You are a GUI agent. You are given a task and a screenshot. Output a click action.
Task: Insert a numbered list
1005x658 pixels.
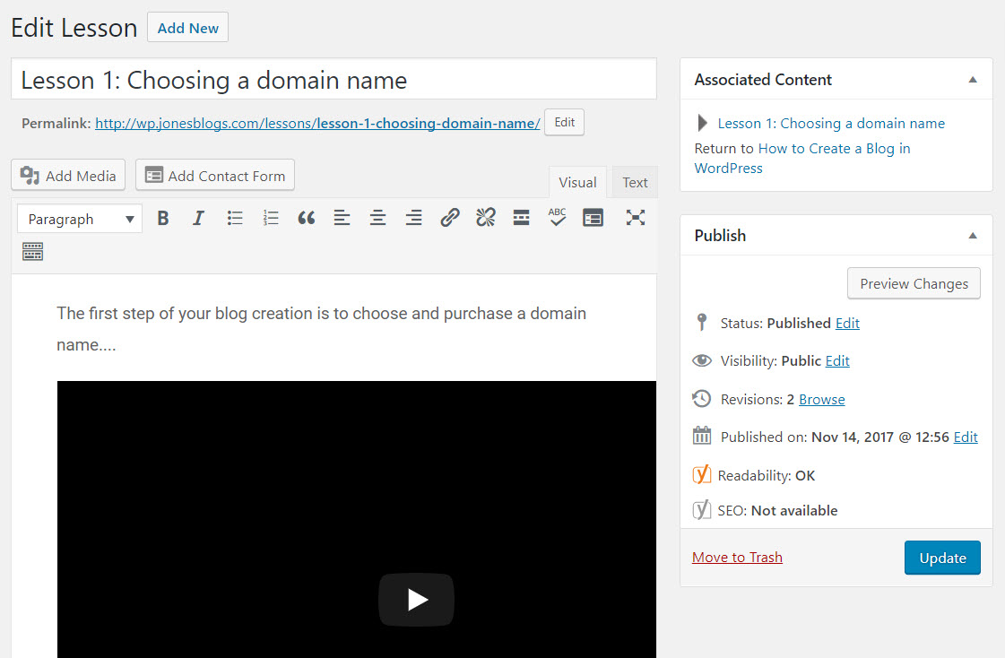(271, 219)
